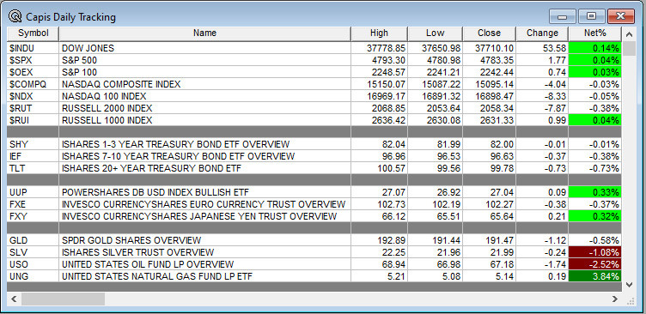This screenshot has width=646, height=314.
Task: Select RUSSELL 2000 INDEX name cell
Action: point(204,108)
